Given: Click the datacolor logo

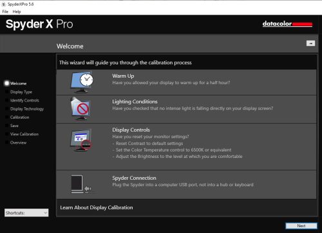Looking at the screenshot, I should point(287,24).
